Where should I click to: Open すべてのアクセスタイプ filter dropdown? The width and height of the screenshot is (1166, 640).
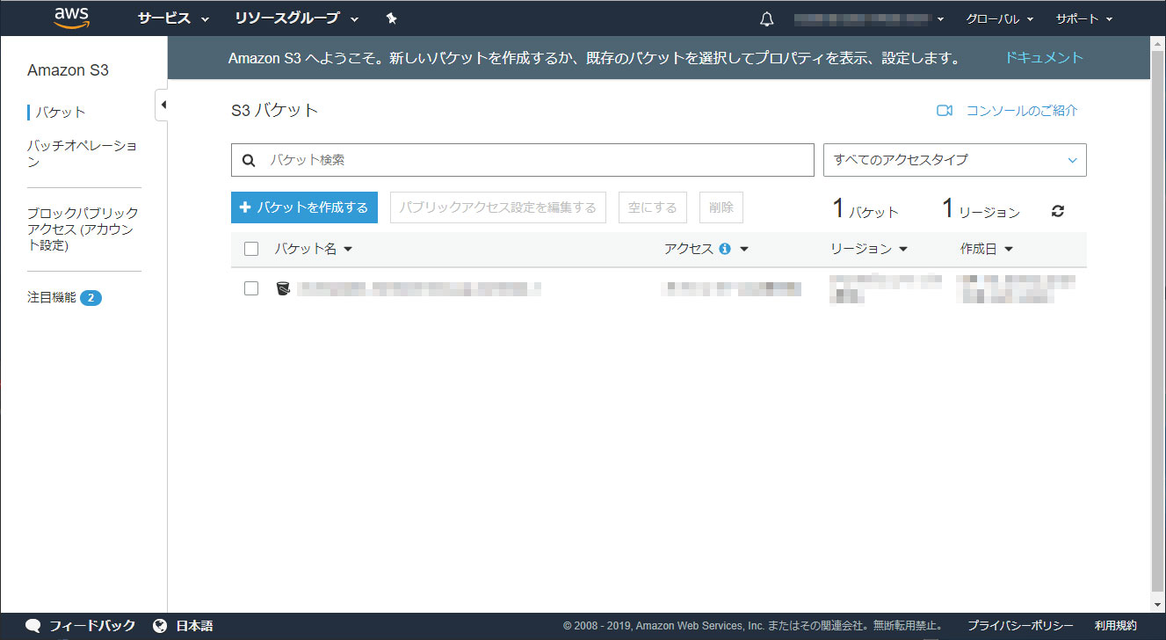click(955, 160)
